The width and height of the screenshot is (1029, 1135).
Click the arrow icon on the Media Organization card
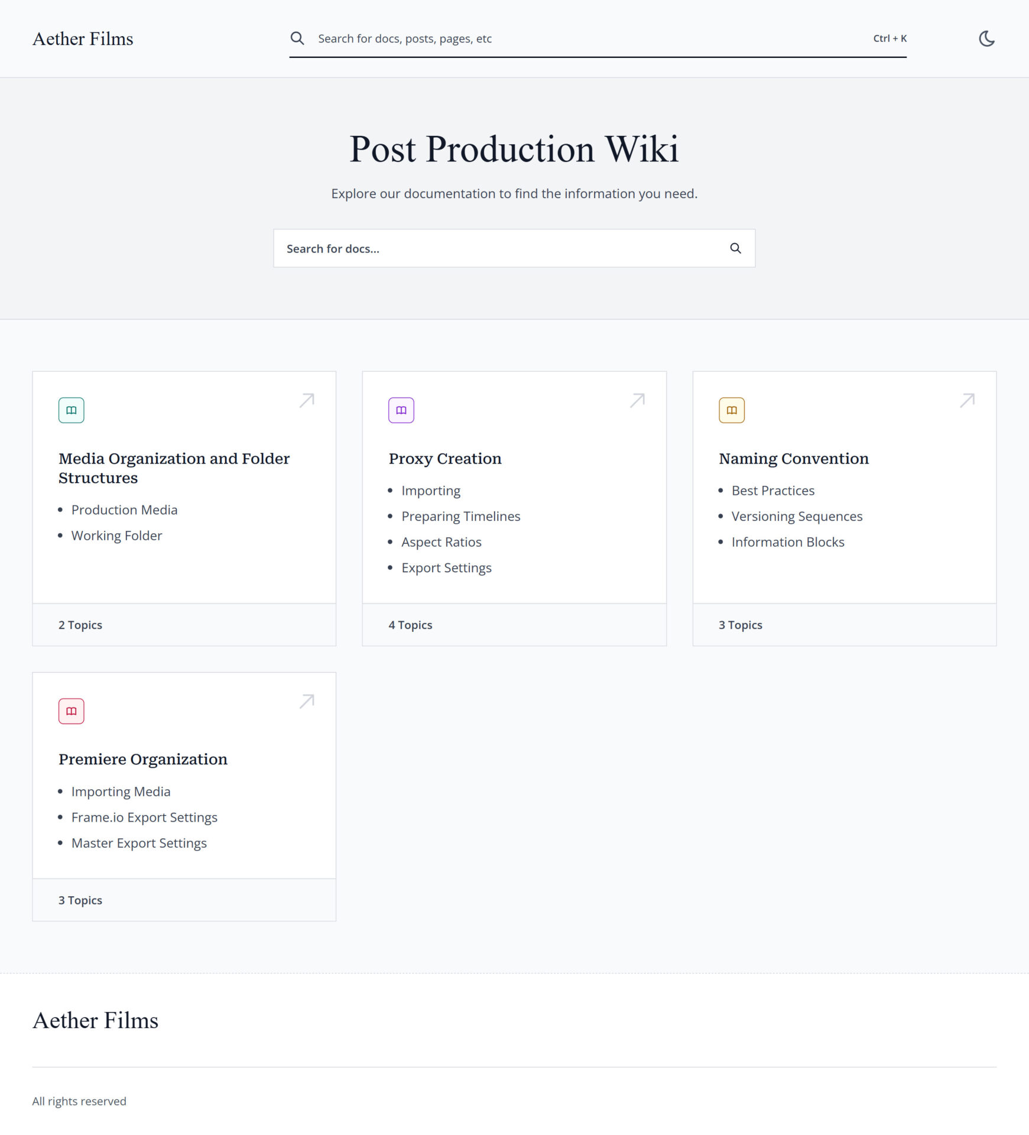307,401
